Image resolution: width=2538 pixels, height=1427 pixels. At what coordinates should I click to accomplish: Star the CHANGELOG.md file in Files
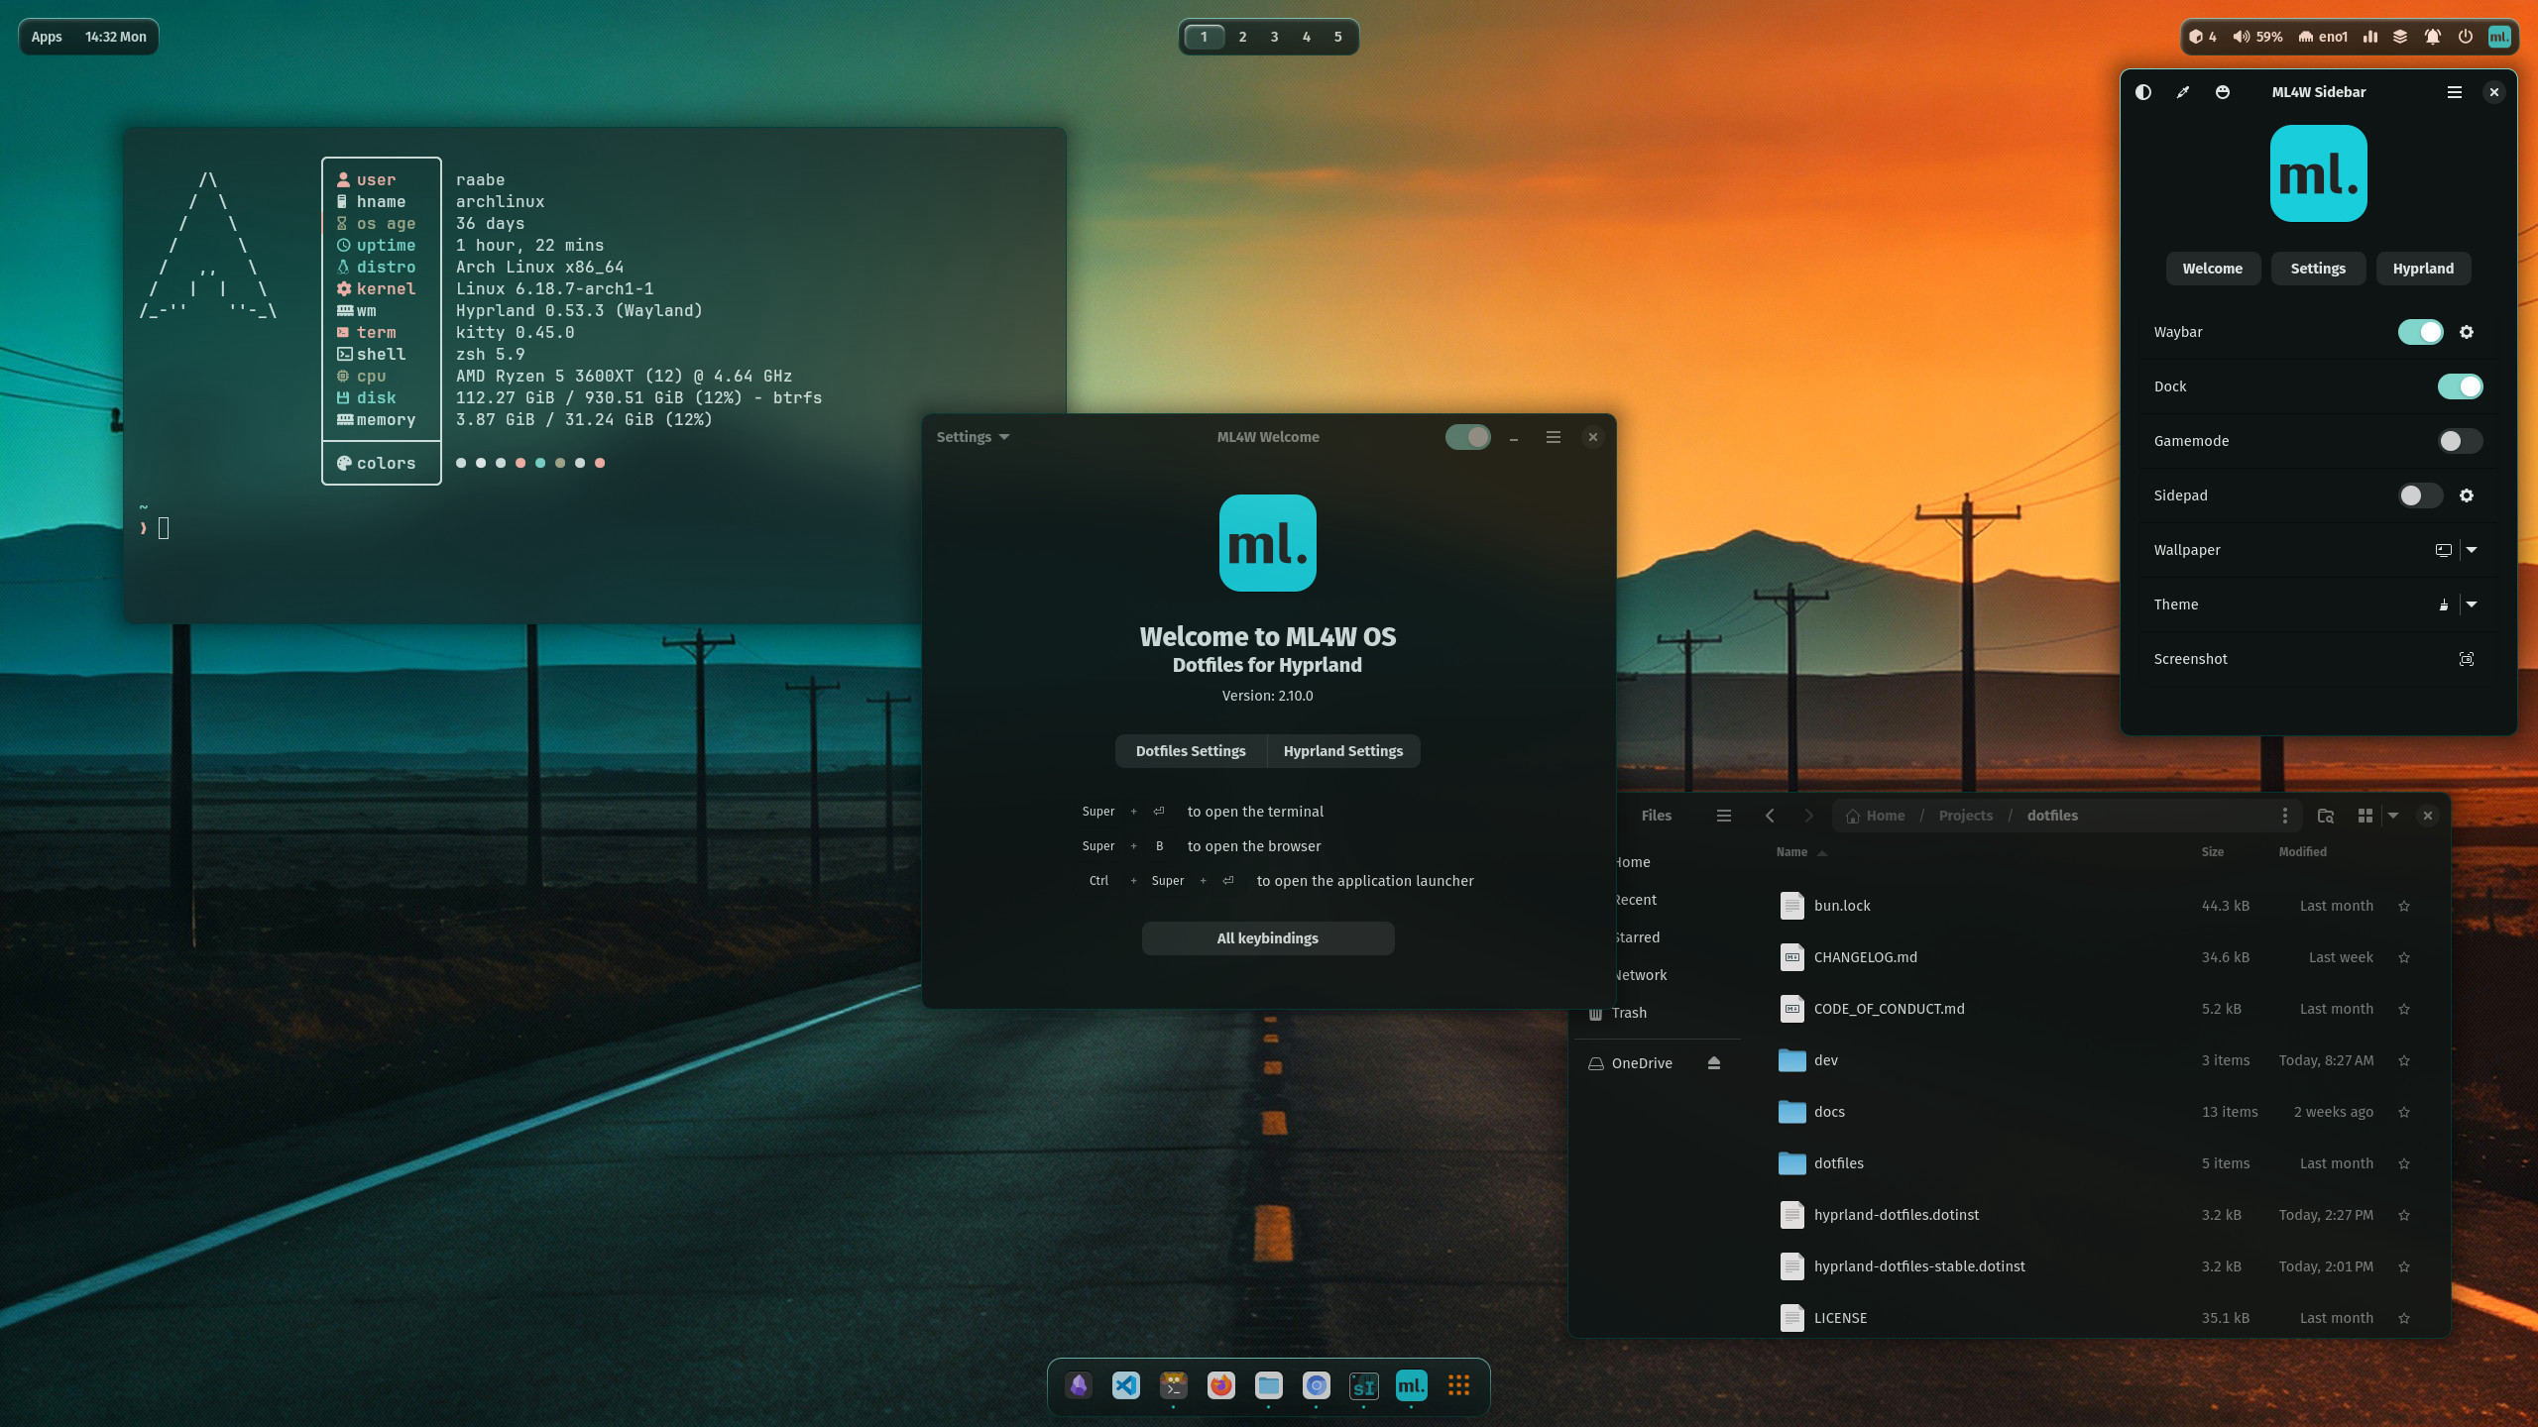pos(2405,957)
